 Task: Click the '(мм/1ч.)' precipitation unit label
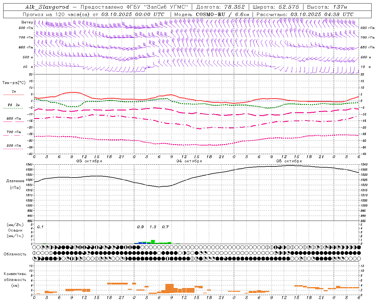pos(15,236)
